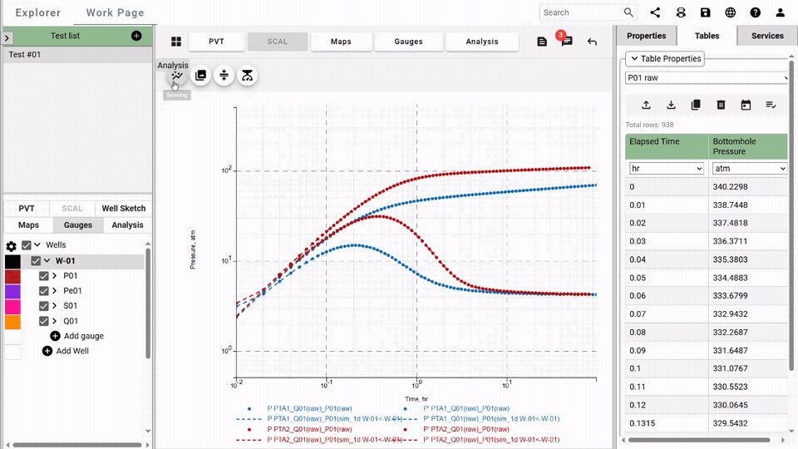Toggle the Wells checkbox

(27, 245)
